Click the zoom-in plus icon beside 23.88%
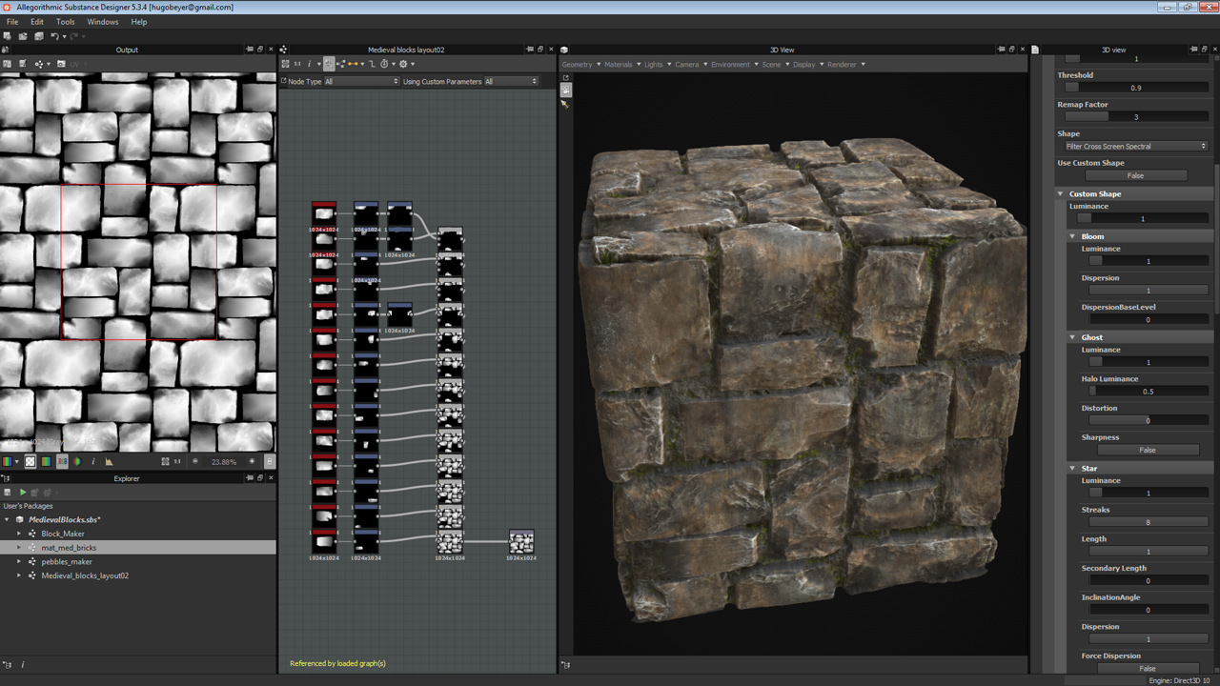Screen dimensions: 1220x686 click(x=252, y=462)
